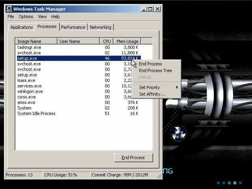Screen dimensions: 252x189
Task: Select the smss.exe process
Action: pyautogui.click(x=79, y=102)
